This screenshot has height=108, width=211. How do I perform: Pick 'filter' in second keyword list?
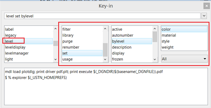point(82,29)
